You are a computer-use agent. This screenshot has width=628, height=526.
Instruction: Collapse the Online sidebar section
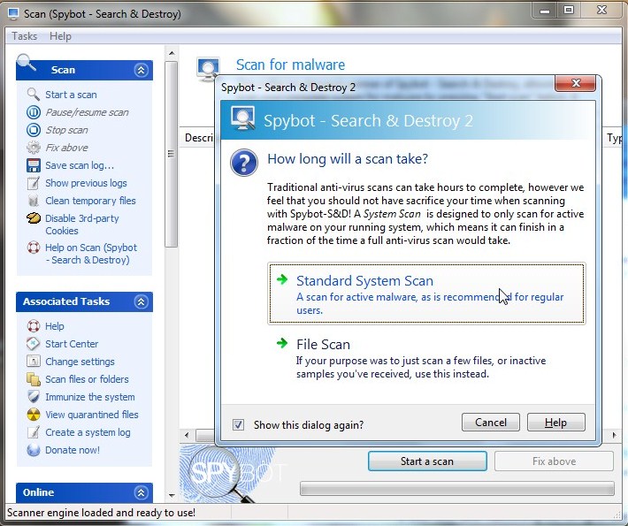point(141,492)
